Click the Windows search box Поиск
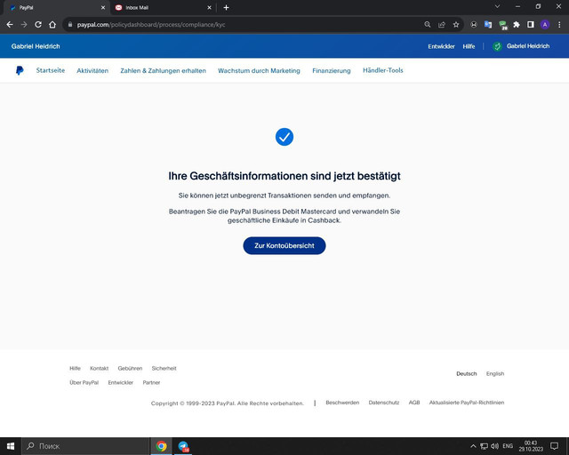This screenshot has height=455, width=569. tap(85, 446)
